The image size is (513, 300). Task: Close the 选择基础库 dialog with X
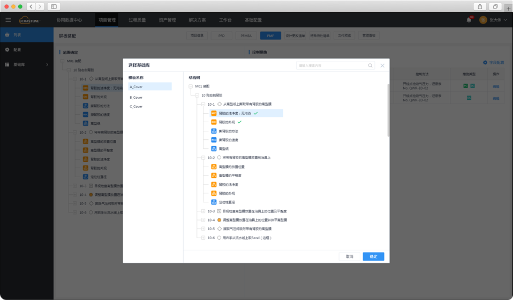coord(382,66)
